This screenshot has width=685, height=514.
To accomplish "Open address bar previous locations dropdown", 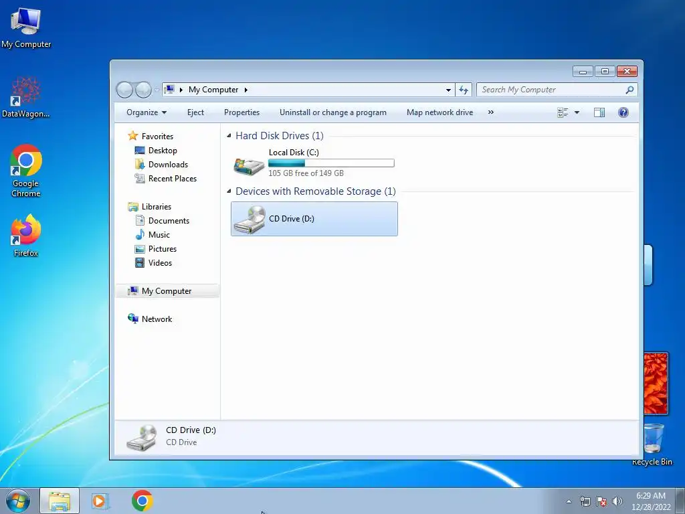I will [448, 90].
